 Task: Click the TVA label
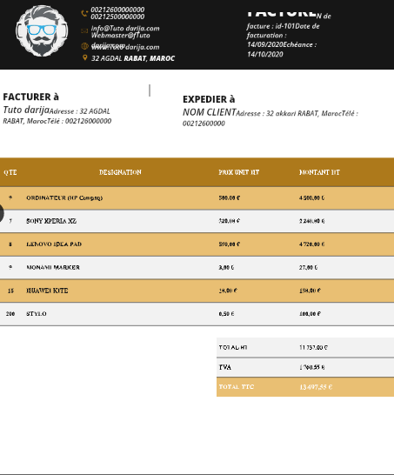tap(225, 367)
